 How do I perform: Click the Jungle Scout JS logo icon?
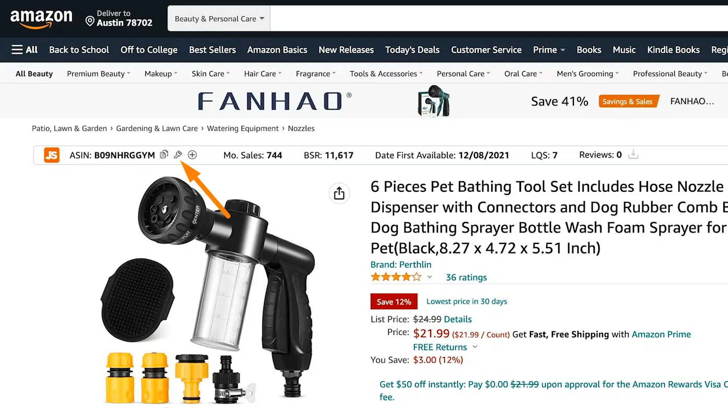click(x=52, y=155)
